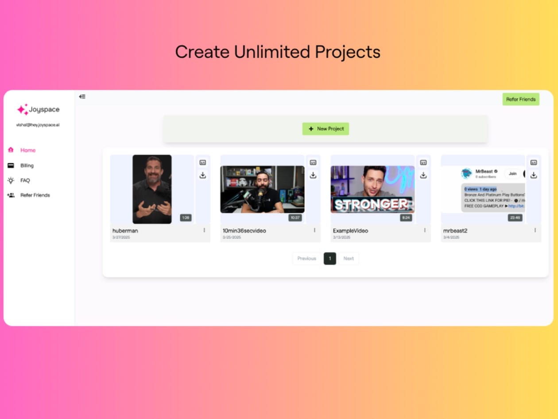This screenshot has height=419, width=558.
Task: Select Home in the sidebar
Action: [27, 150]
